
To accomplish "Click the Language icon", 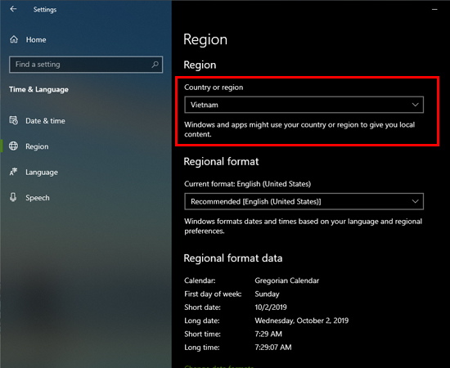I will click(x=13, y=172).
